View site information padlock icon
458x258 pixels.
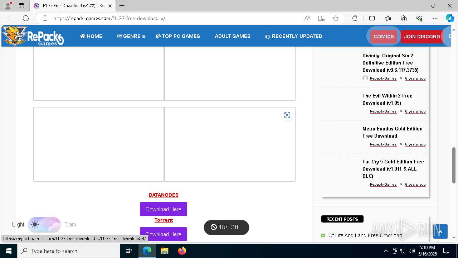(45, 18)
